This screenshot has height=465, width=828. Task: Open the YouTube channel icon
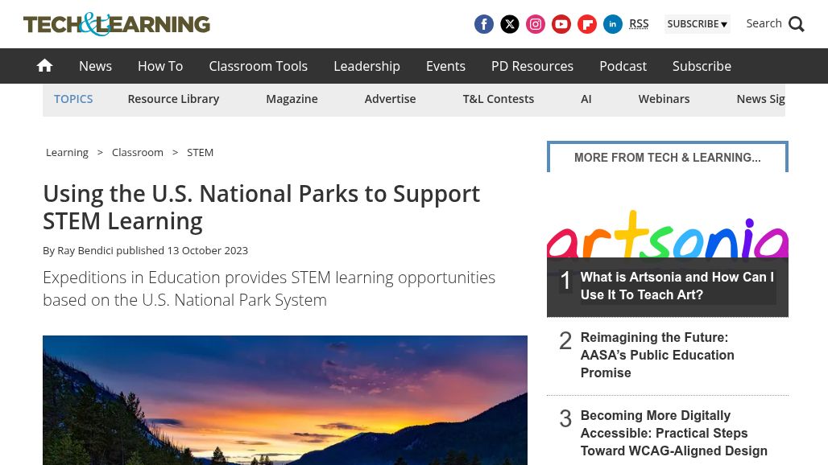tap(561, 24)
